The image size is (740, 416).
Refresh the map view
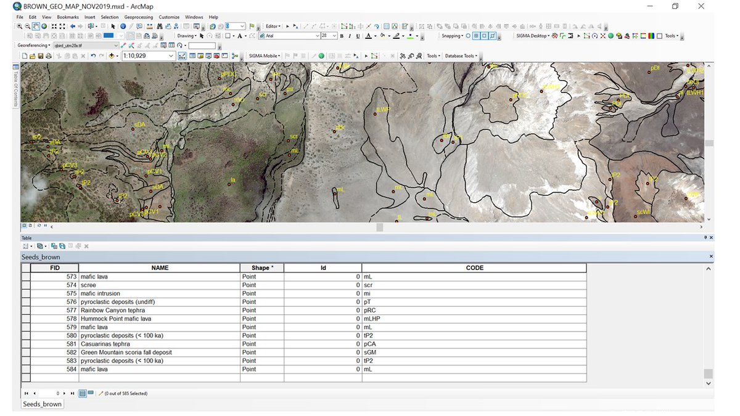(38, 226)
